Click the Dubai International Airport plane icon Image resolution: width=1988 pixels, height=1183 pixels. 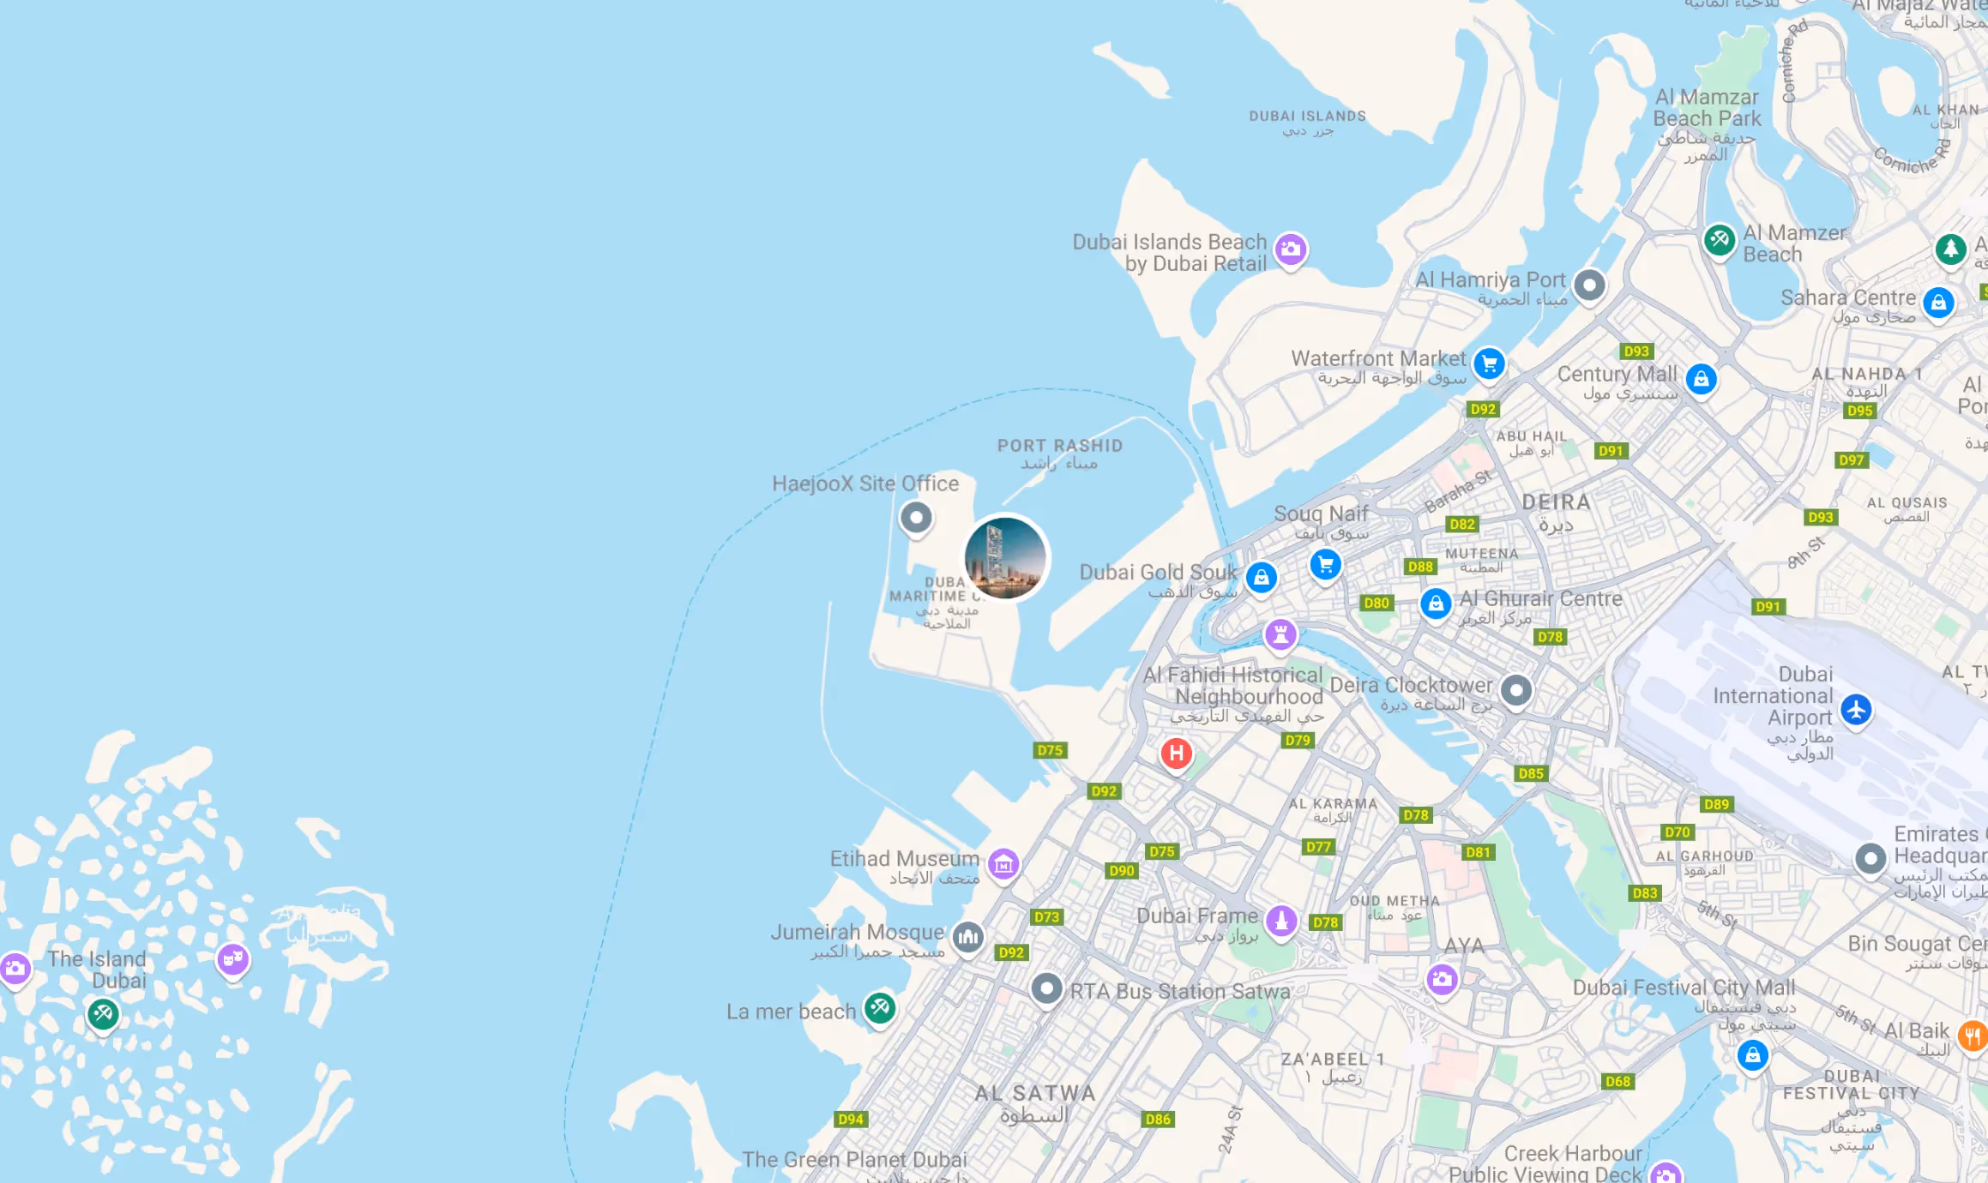click(x=1857, y=710)
